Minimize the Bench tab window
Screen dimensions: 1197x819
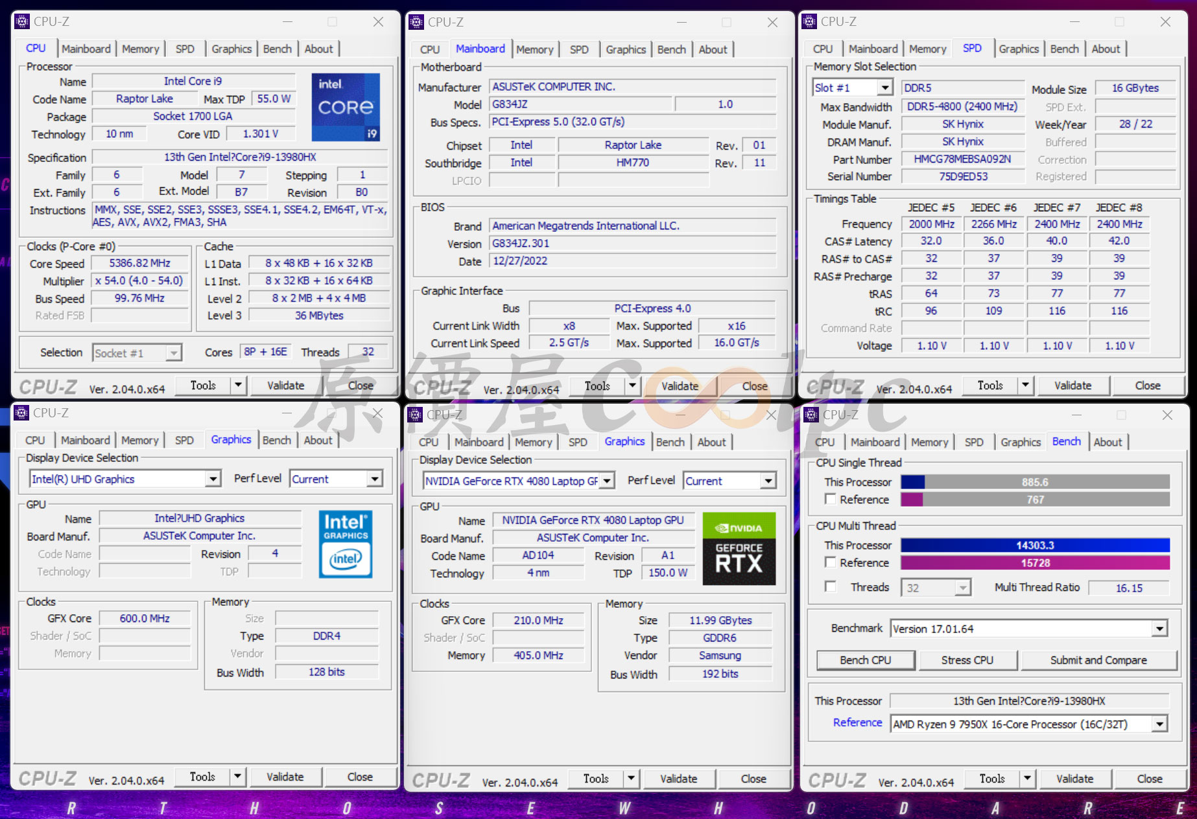click(1076, 415)
